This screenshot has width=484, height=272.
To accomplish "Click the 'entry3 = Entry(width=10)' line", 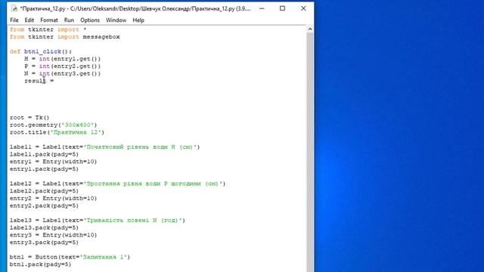I will pyautogui.click(x=54, y=235).
